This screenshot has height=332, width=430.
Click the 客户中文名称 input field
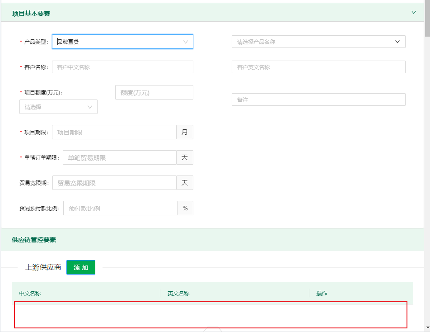pos(122,67)
